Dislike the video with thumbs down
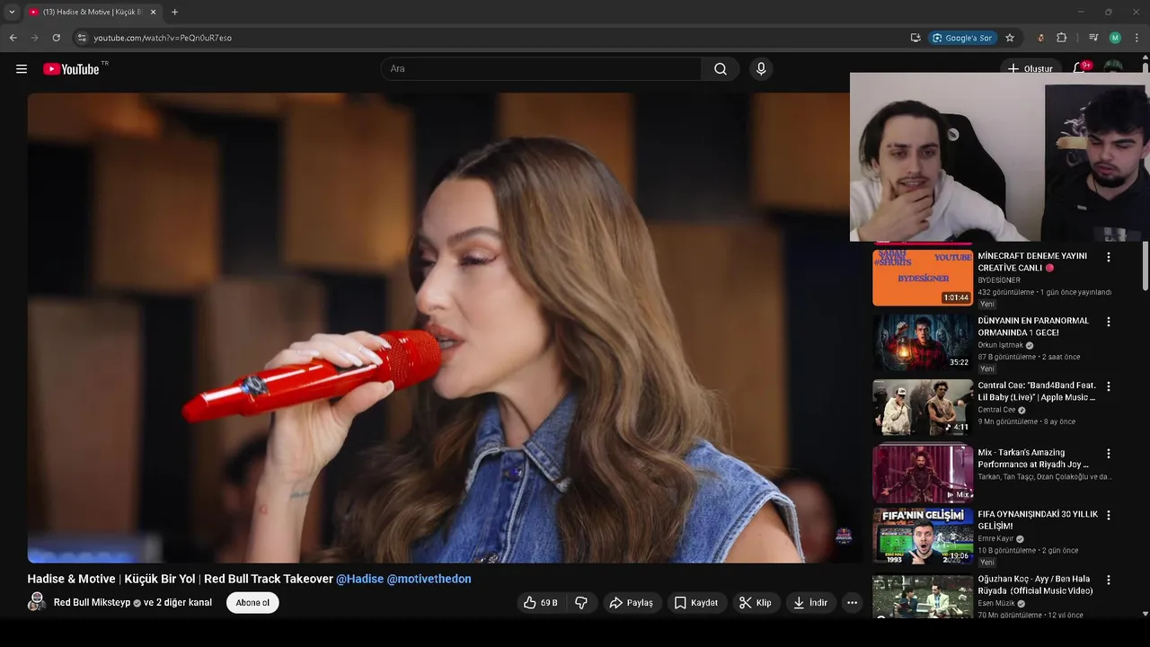Screen dimensions: 1150x647 point(581,603)
